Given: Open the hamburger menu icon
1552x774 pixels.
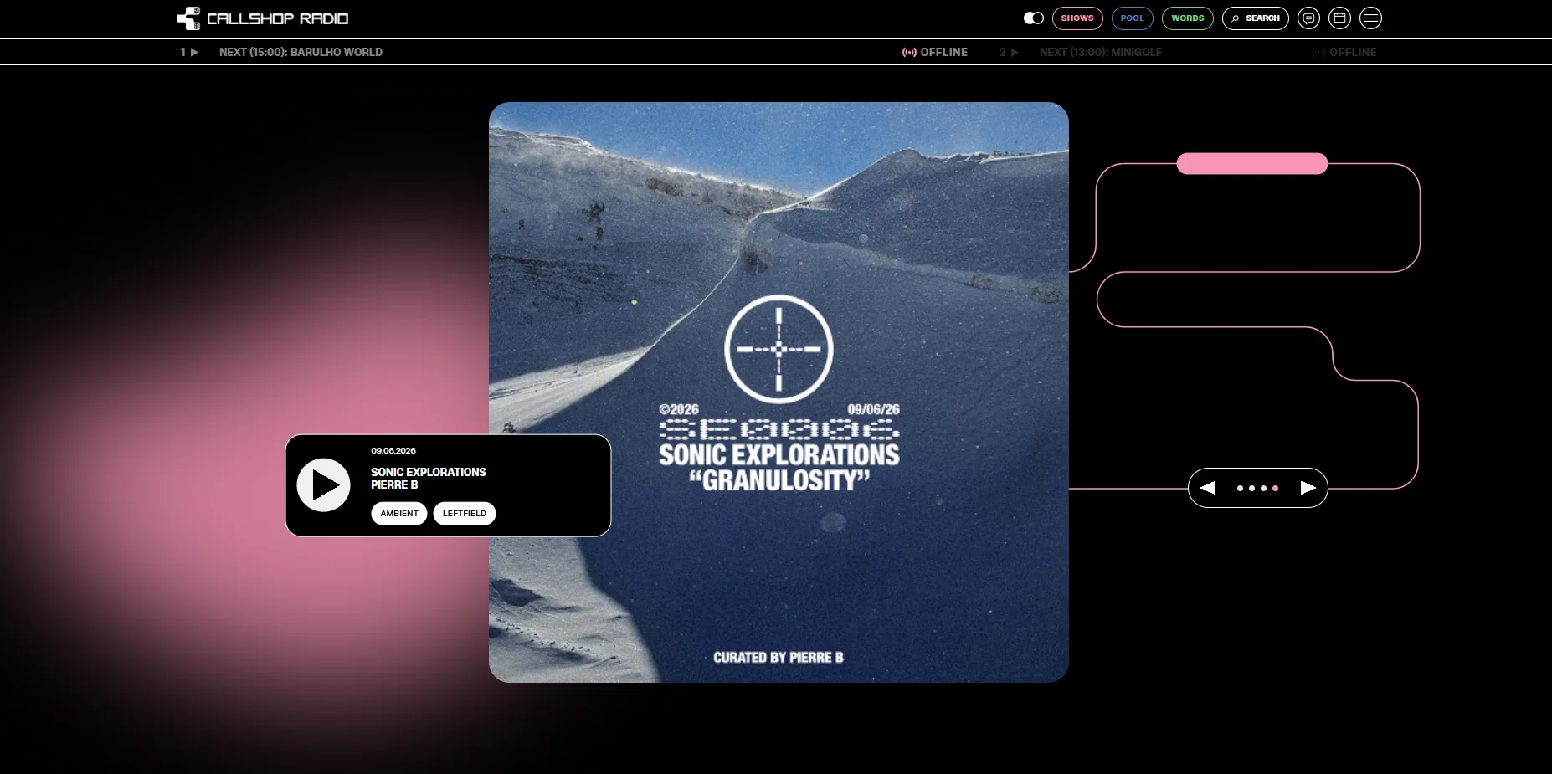Looking at the screenshot, I should 1370,18.
